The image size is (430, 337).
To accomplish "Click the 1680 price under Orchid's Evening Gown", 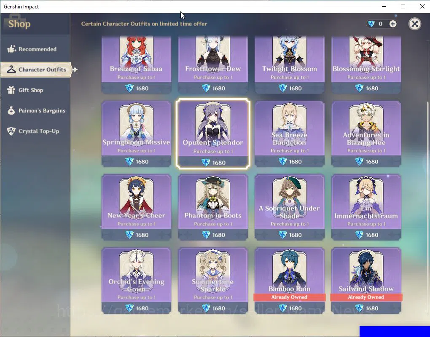I will click(142, 308).
